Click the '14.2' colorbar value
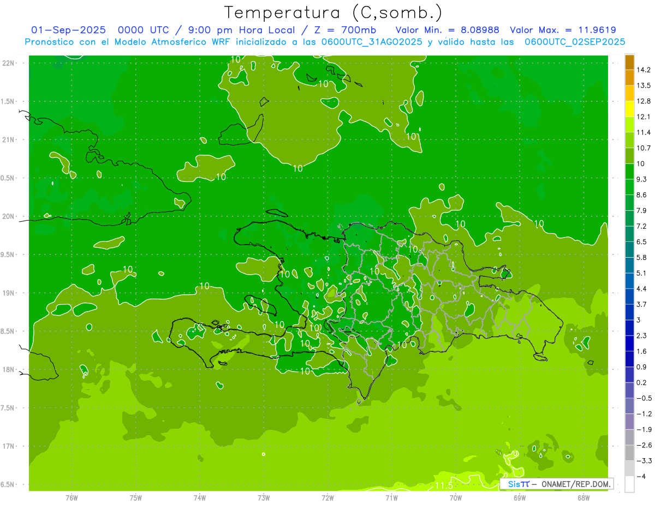The image size is (655, 505). coord(643,70)
